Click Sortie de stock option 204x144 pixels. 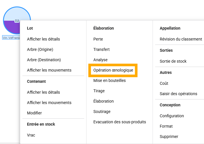[x=173, y=61]
